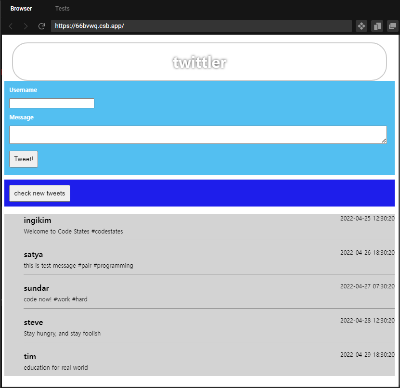
Task: Go forward with the browser forward arrow
Action: [x=26, y=26]
